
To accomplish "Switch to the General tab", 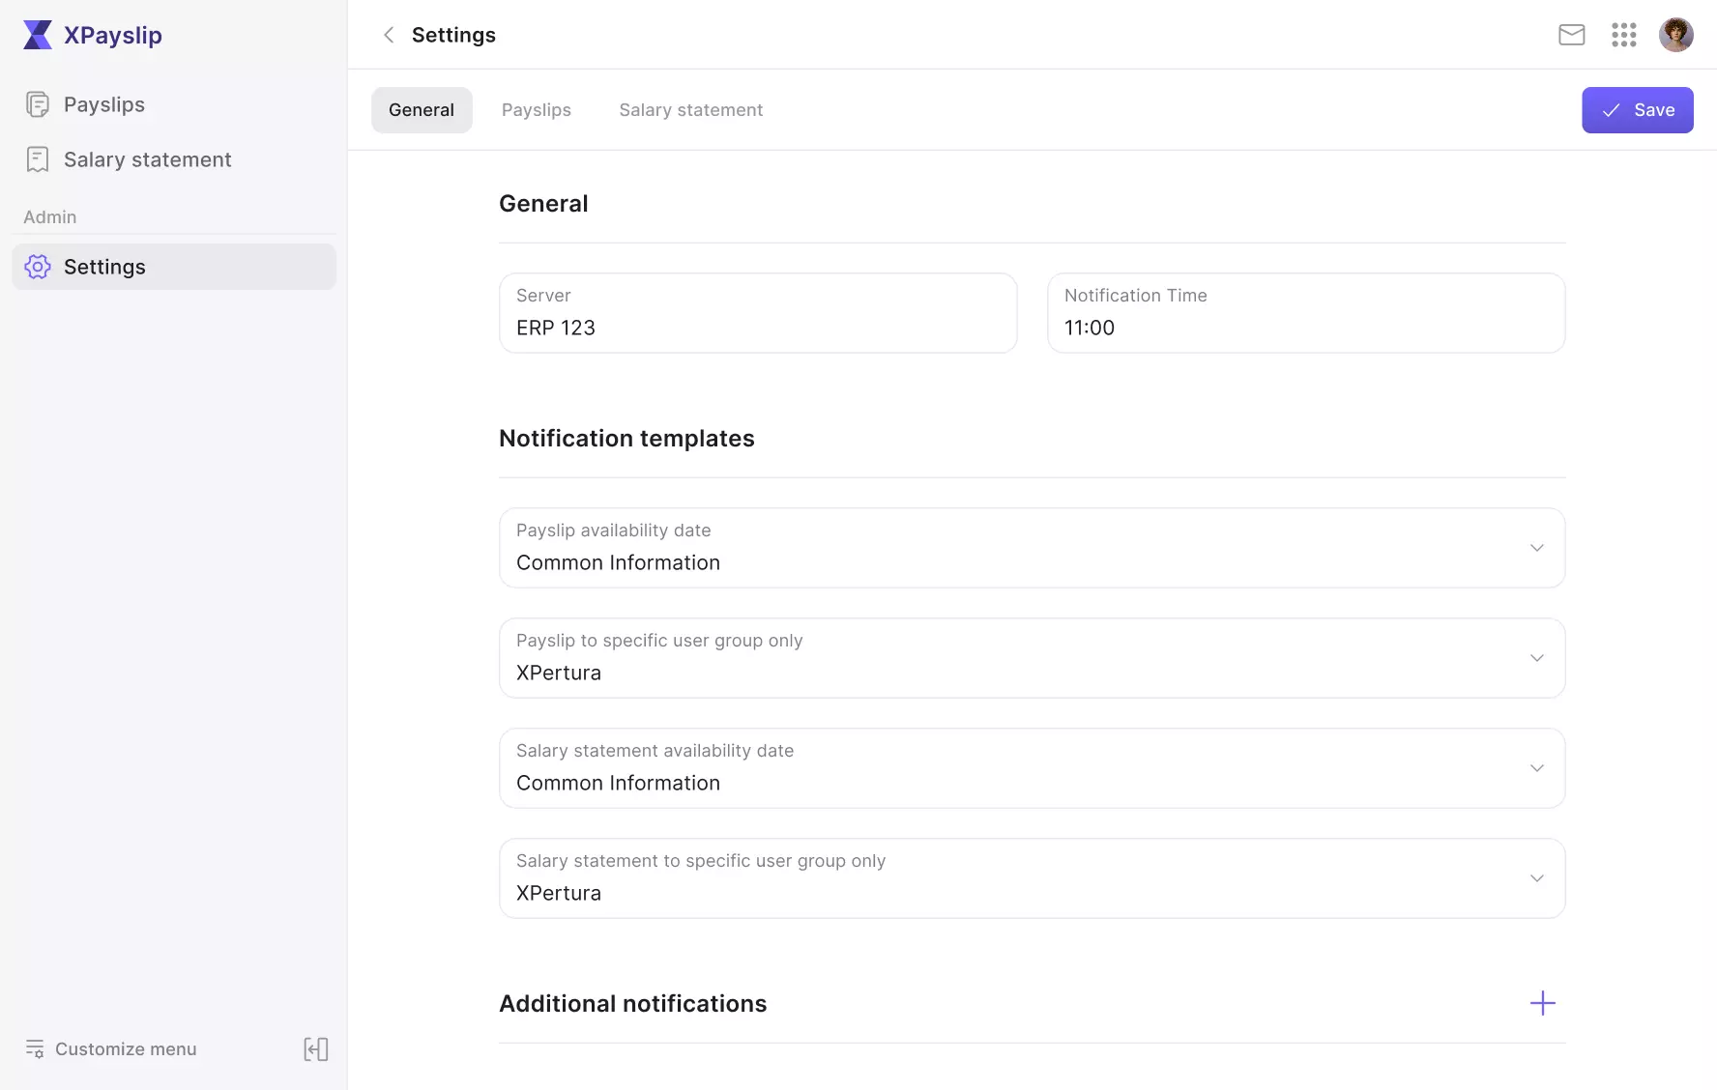I will [422, 110].
